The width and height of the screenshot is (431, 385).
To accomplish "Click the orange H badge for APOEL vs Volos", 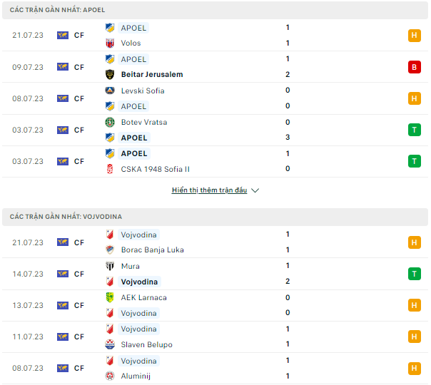I will (415, 36).
